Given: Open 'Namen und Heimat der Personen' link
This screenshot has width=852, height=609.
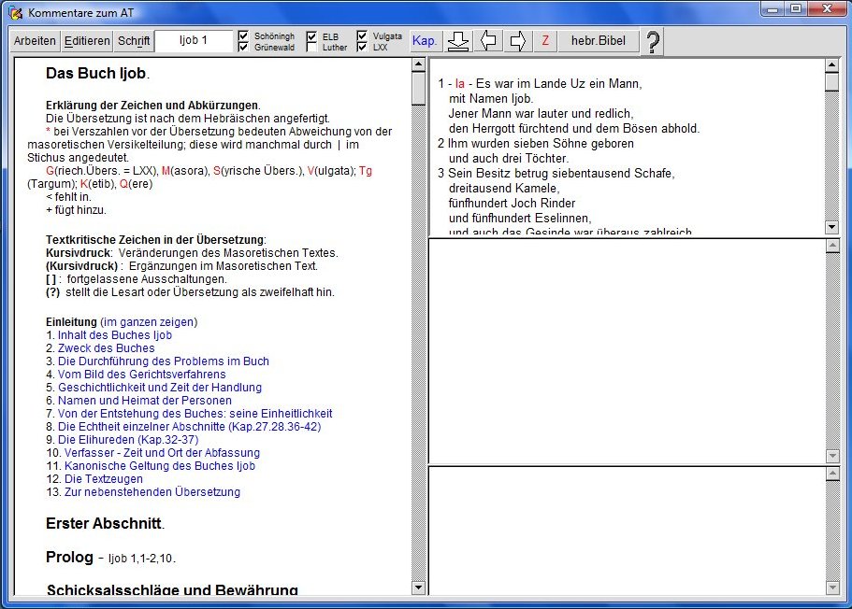Looking at the screenshot, I should click(145, 400).
